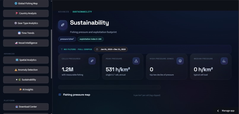The image size is (239, 114).
Task: Open AI Insights page
Action: coord(26,89)
